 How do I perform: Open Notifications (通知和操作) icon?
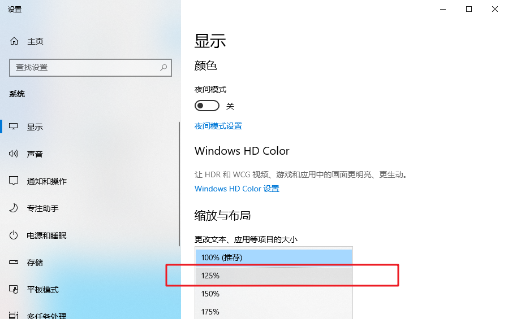[14, 181]
